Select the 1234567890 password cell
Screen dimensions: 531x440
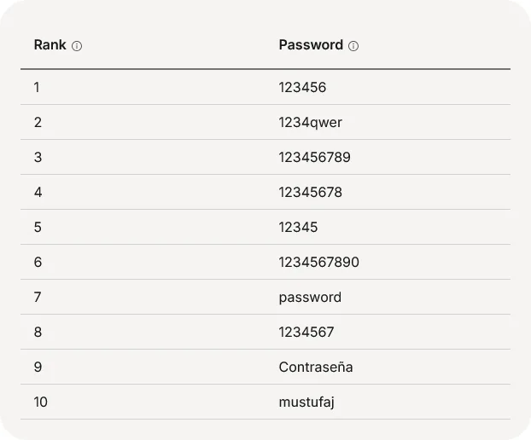(x=318, y=262)
